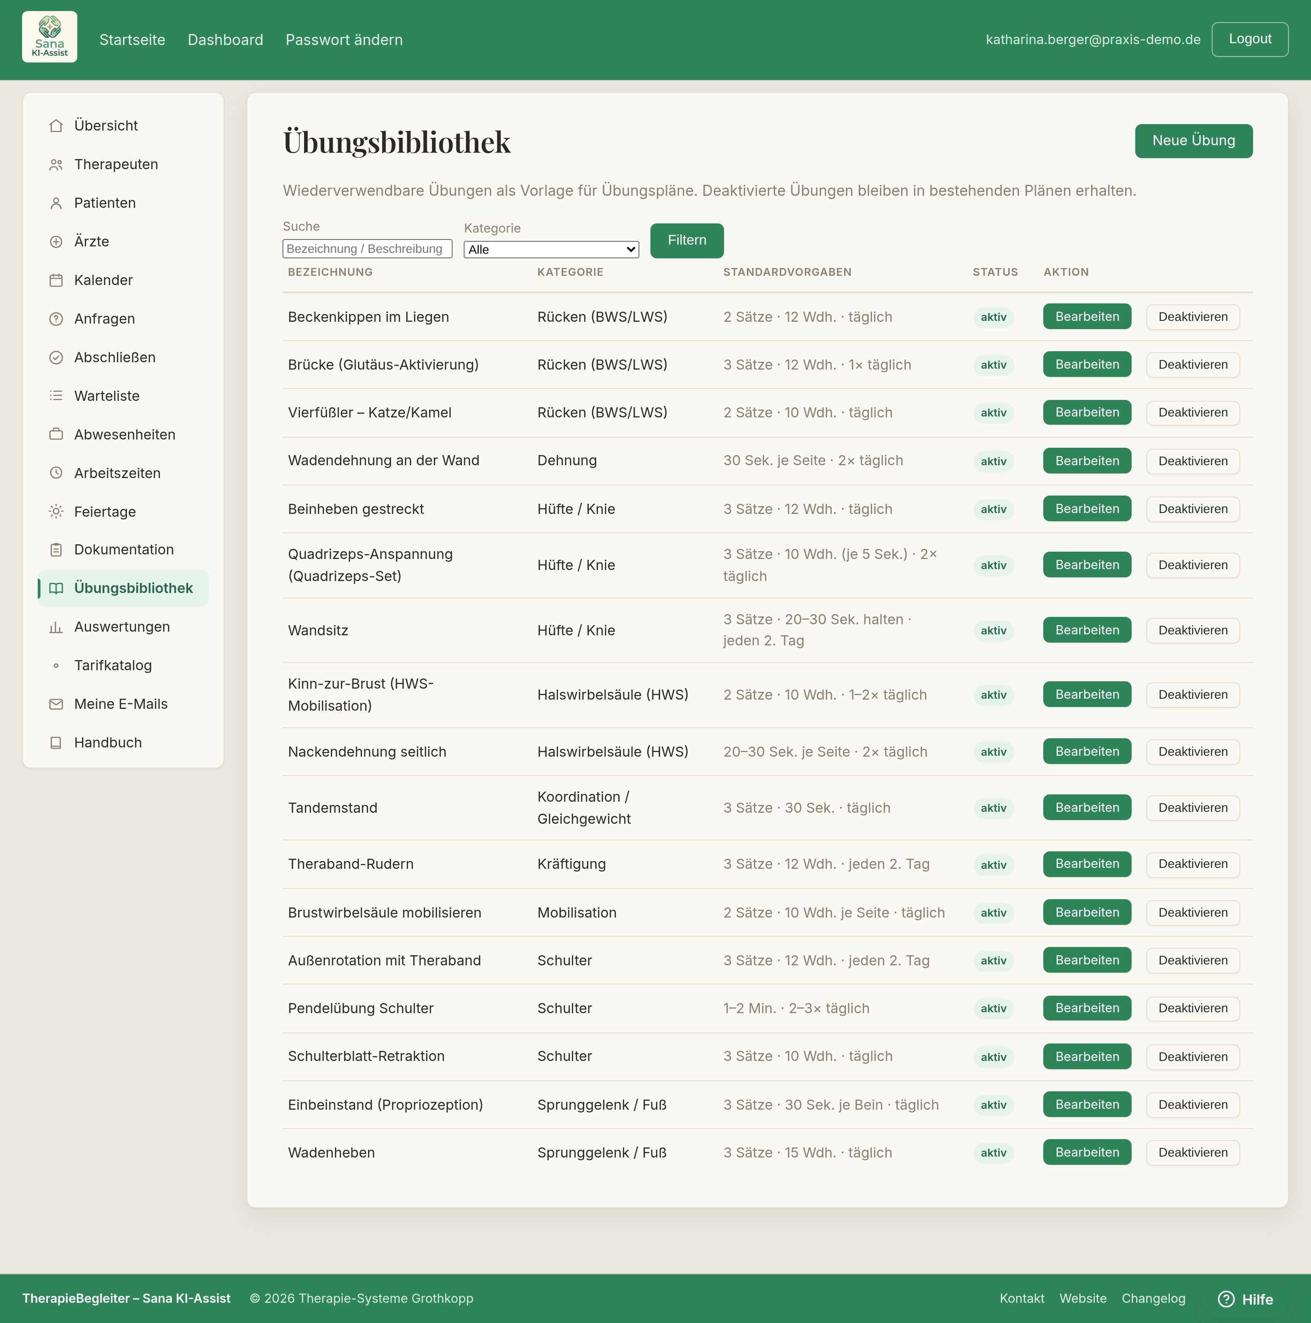This screenshot has height=1323, width=1311.
Task: Click the Ärzte plus-circle icon
Action: 56,242
